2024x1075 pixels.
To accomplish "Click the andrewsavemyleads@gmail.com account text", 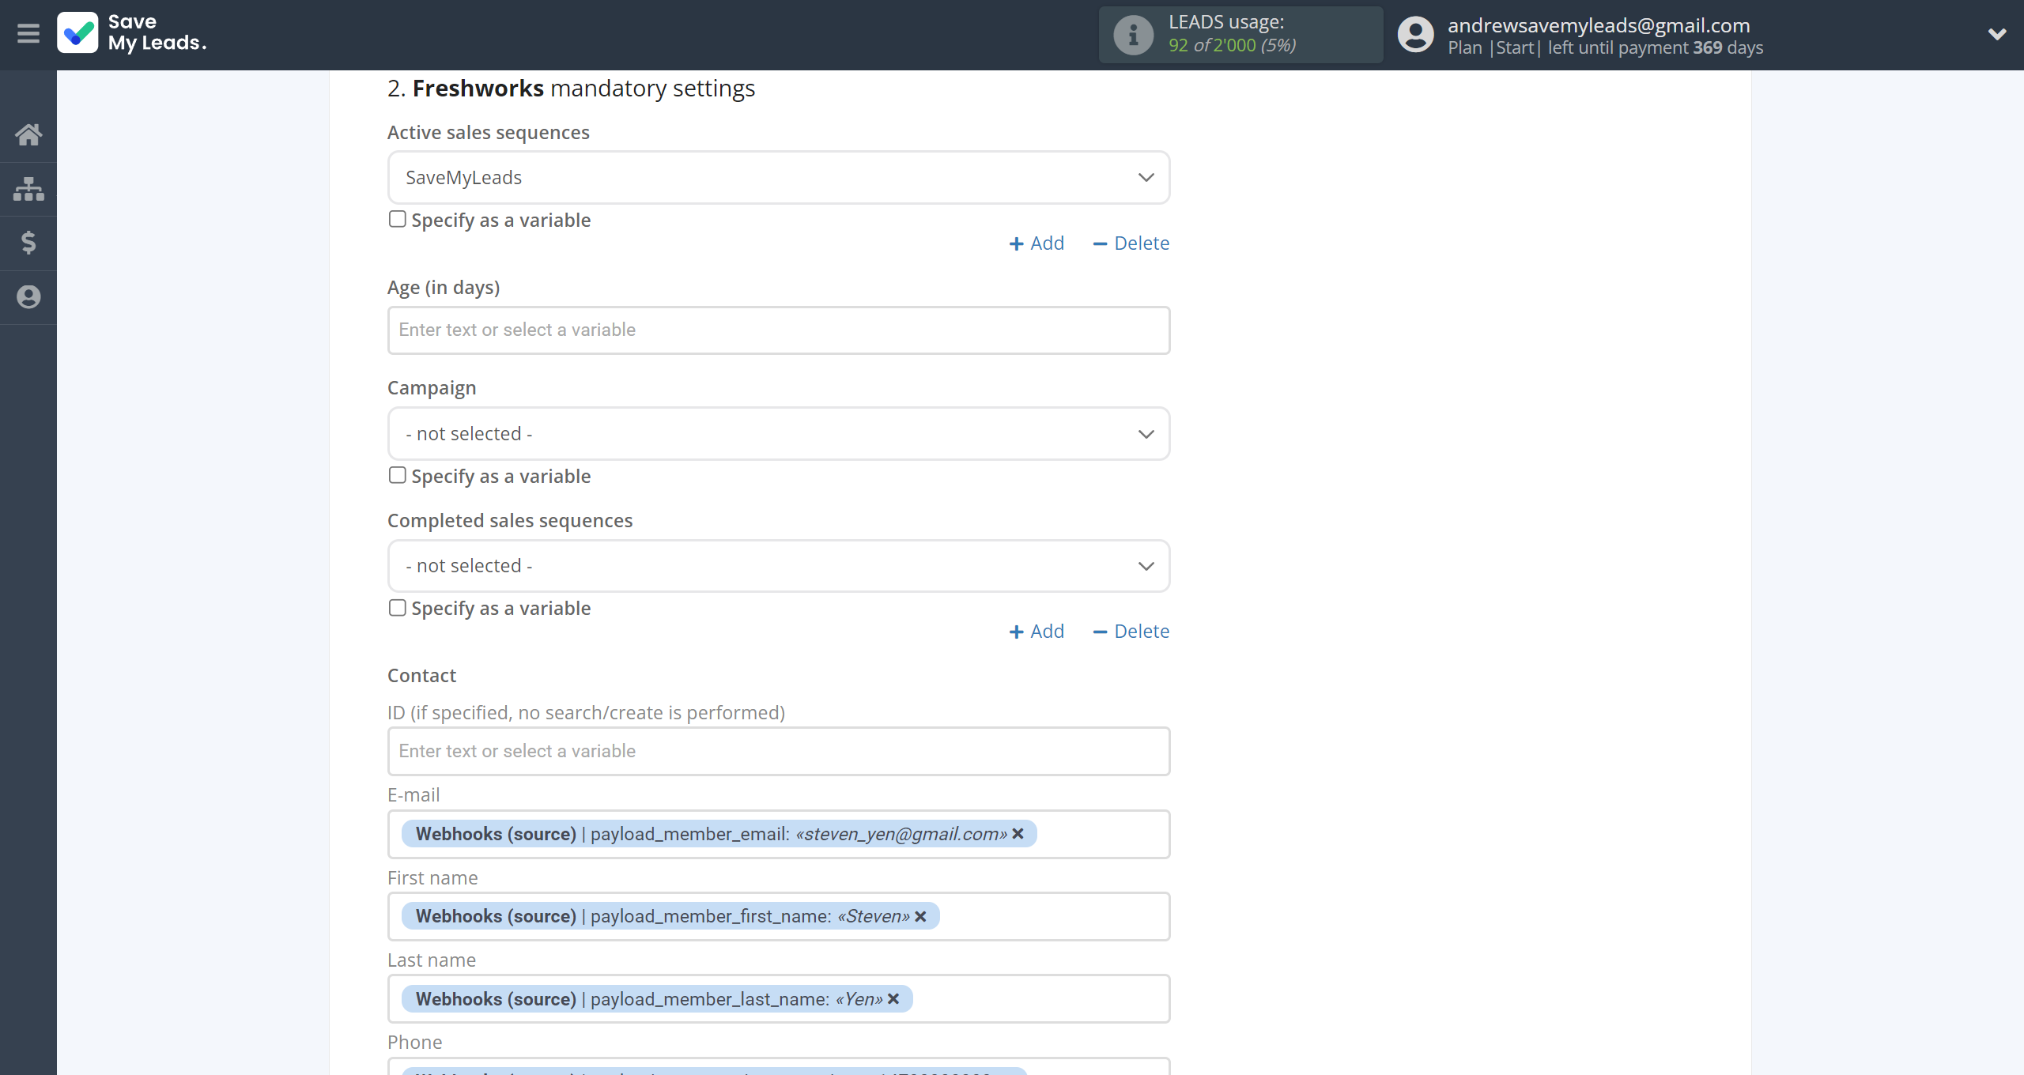I will pyautogui.click(x=1599, y=25).
